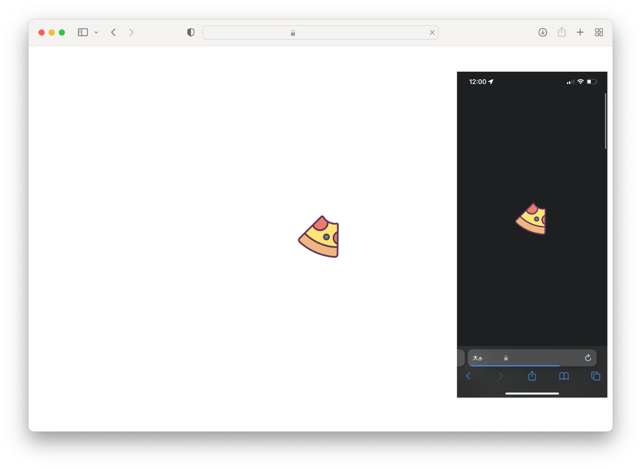Tap the mobile share icon

click(x=532, y=376)
